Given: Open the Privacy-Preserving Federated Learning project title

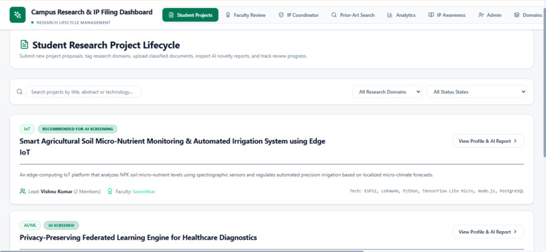Looking at the screenshot, I should [138, 238].
